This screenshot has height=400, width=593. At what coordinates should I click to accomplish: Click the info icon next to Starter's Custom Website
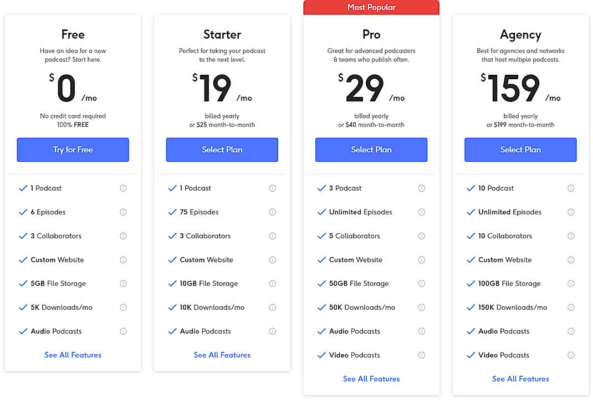272,259
